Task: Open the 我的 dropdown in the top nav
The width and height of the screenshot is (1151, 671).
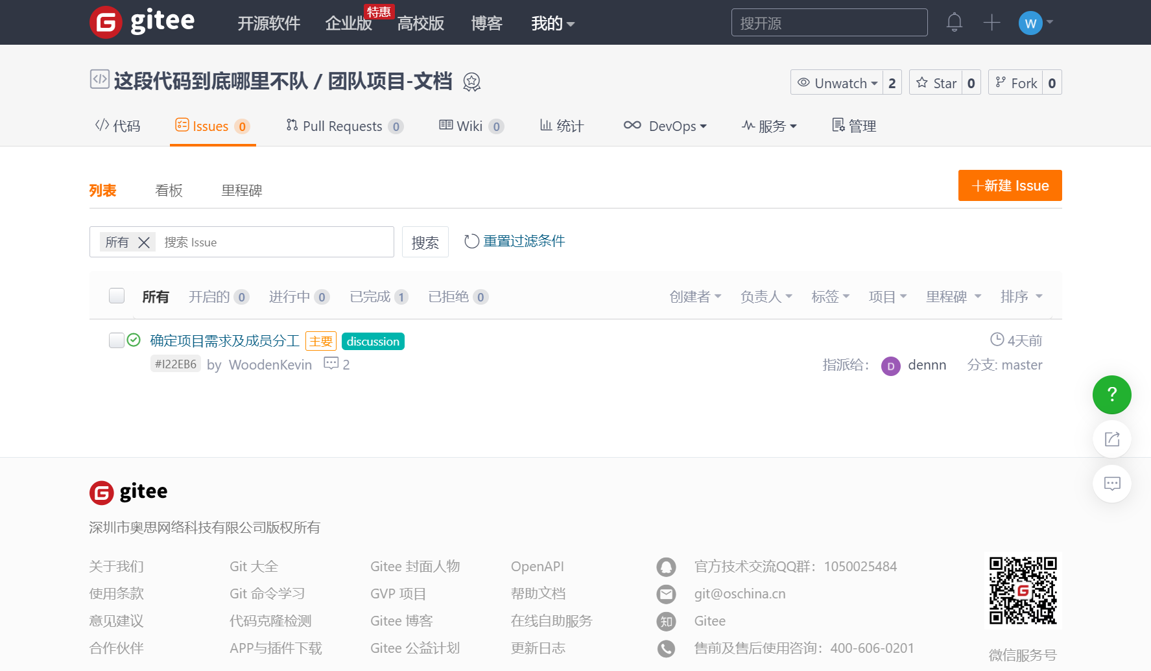Action: [552, 23]
